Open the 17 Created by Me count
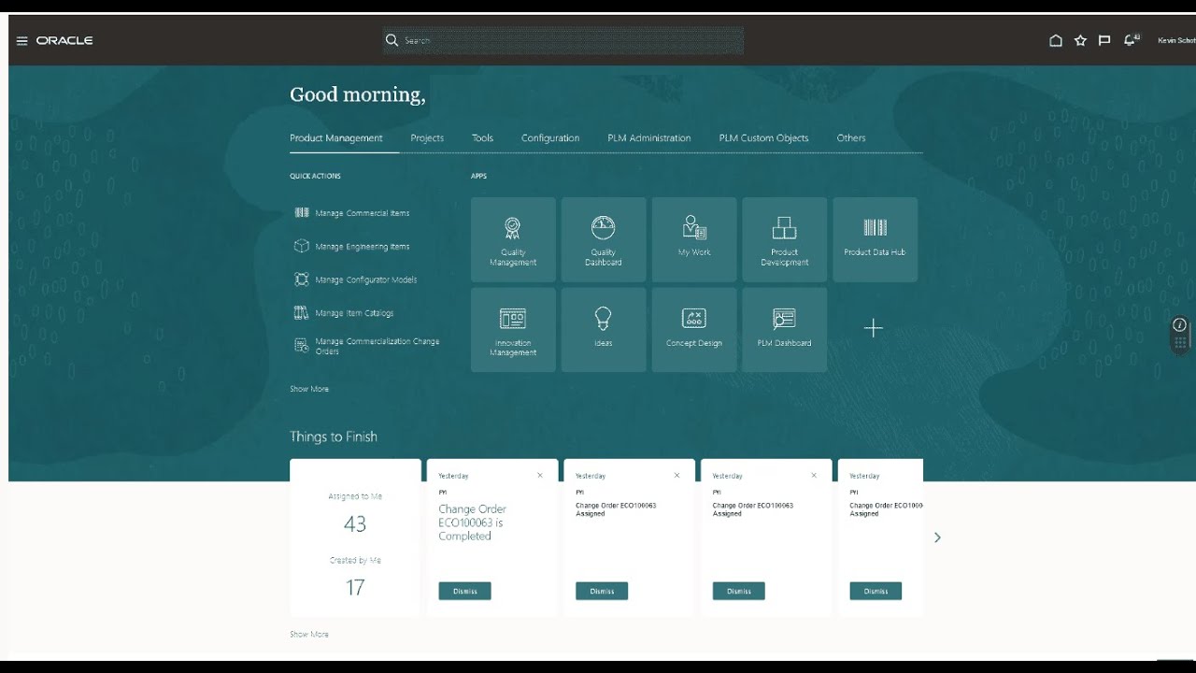 [355, 587]
